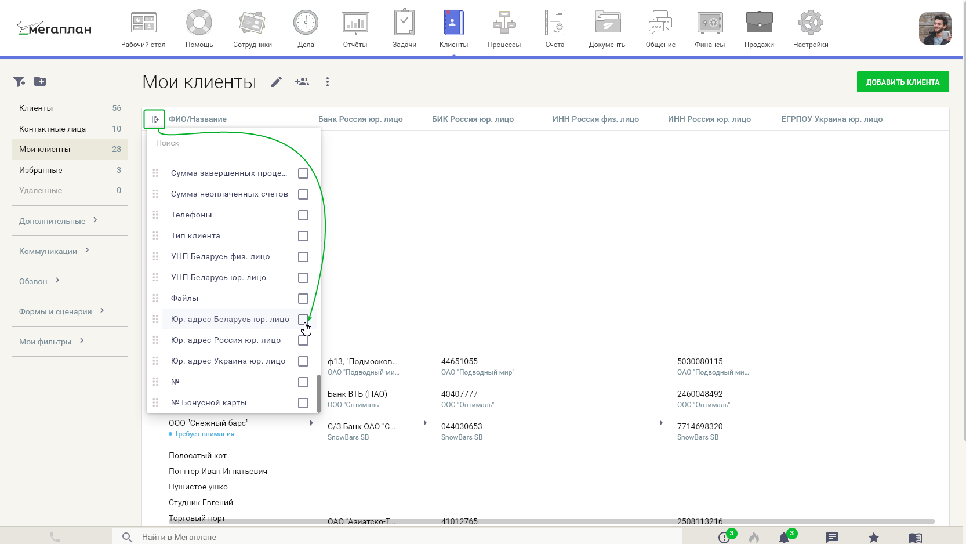Viewport: 966px width, 544px height.
Task: Check the № column checkbox
Action: pyautogui.click(x=303, y=382)
